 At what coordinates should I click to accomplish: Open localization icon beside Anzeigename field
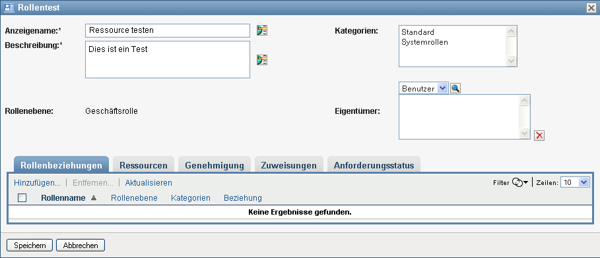(x=262, y=30)
